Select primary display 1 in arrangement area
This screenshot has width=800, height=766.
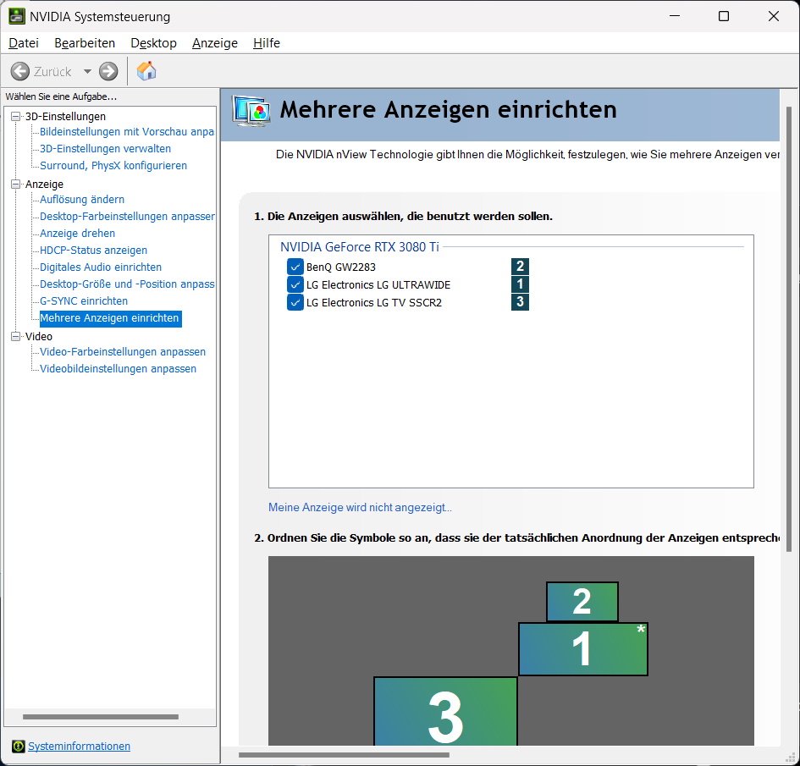tap(583, 648)
